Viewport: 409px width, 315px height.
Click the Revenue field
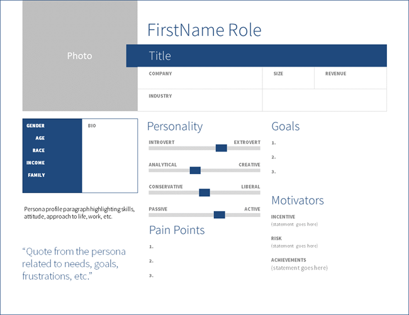350,78
